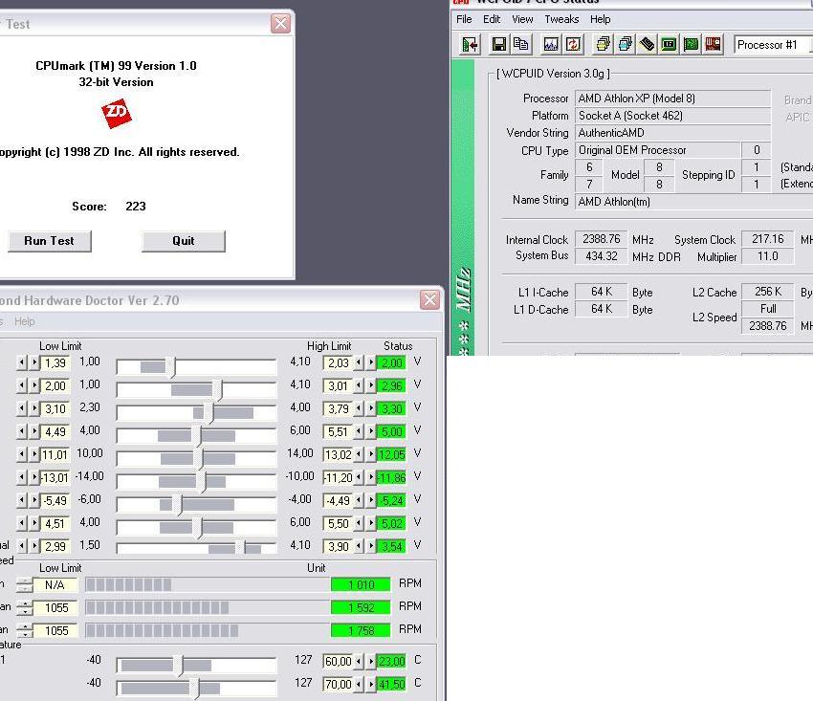The width and height of the screenshot is (813, 701).
Task: Click the spinner beside the N/A fan limit
Action: [25, 585]
